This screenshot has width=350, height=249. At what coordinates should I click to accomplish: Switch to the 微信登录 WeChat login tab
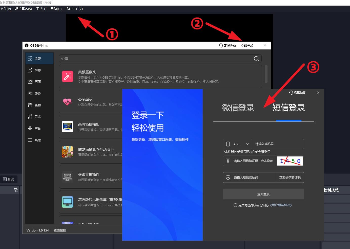[238, 108]
